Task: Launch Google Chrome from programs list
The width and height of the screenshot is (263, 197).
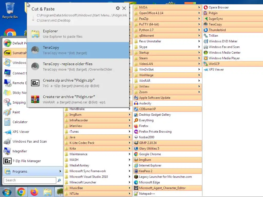Action: [x=167, y=154]
